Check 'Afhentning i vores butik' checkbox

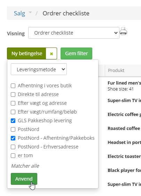pyautogui.click(x=13, y=86)
